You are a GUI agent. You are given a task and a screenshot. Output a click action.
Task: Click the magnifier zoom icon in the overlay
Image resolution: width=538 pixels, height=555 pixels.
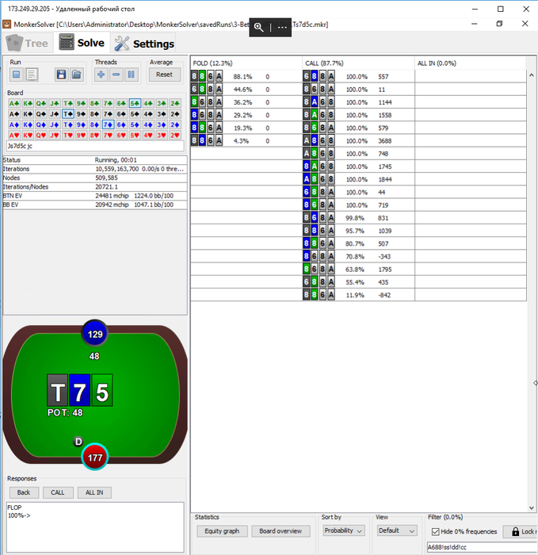tap(258, 27)
